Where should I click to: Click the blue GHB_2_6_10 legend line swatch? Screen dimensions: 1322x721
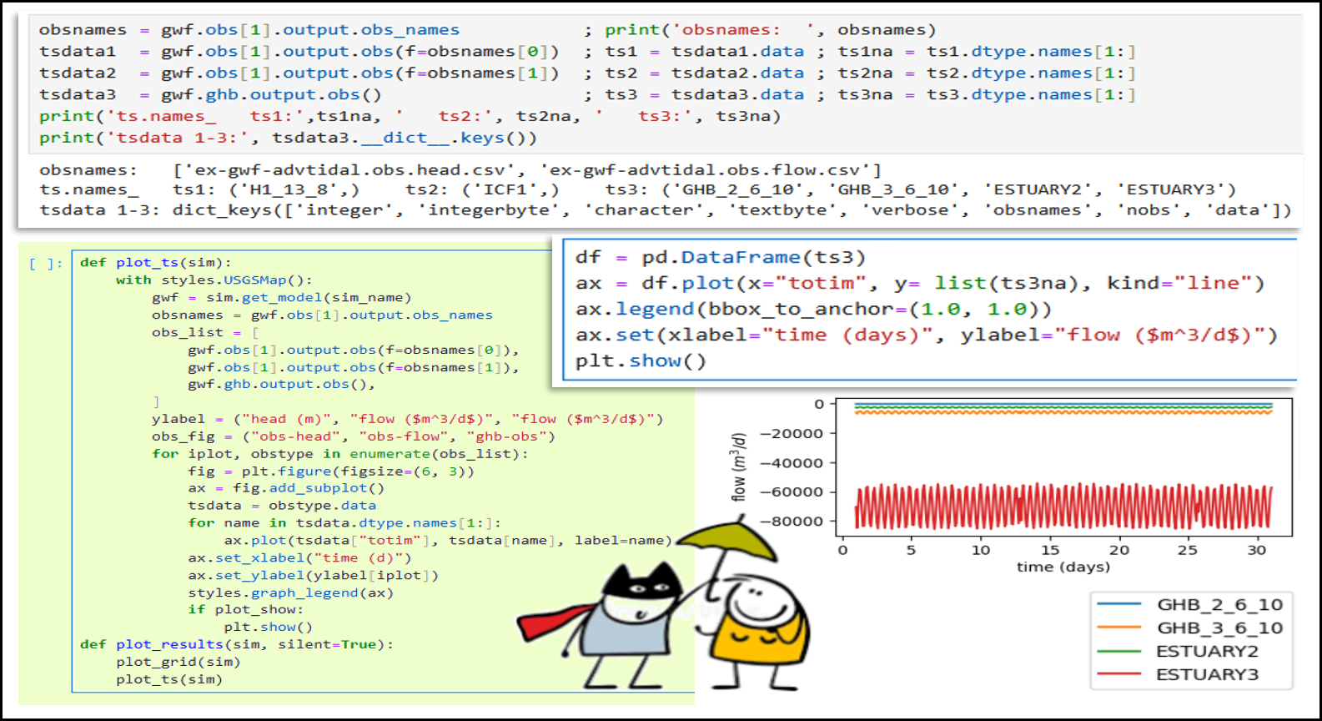point(1119,604)
